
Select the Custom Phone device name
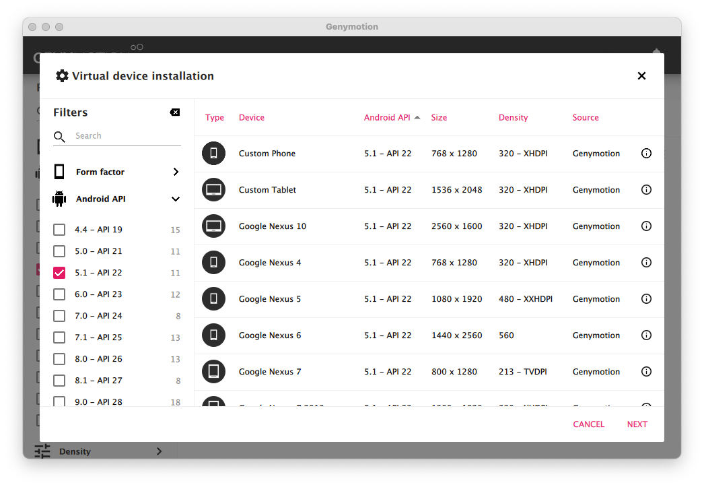267,153
